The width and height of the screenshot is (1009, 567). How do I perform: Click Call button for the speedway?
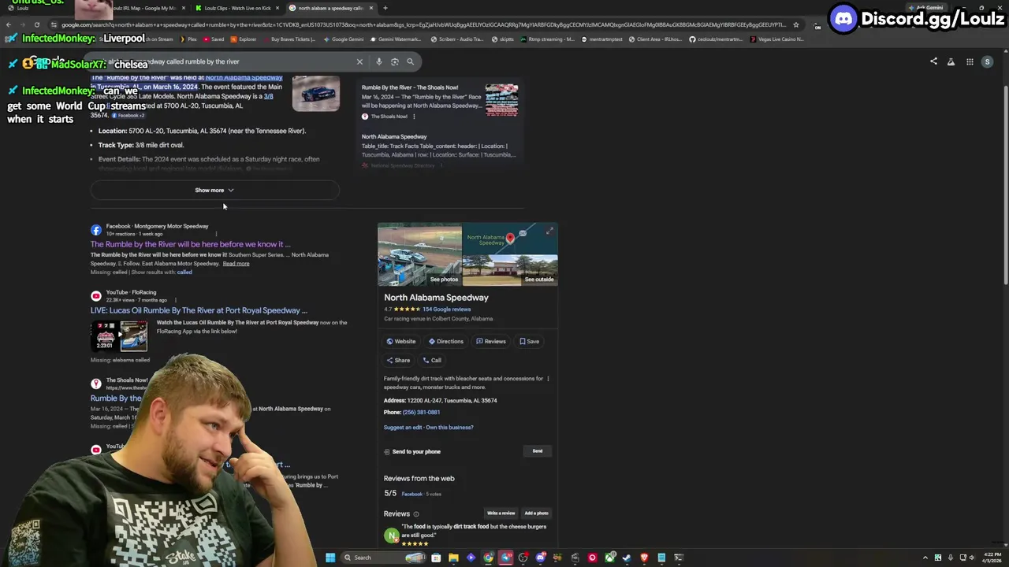432,360
